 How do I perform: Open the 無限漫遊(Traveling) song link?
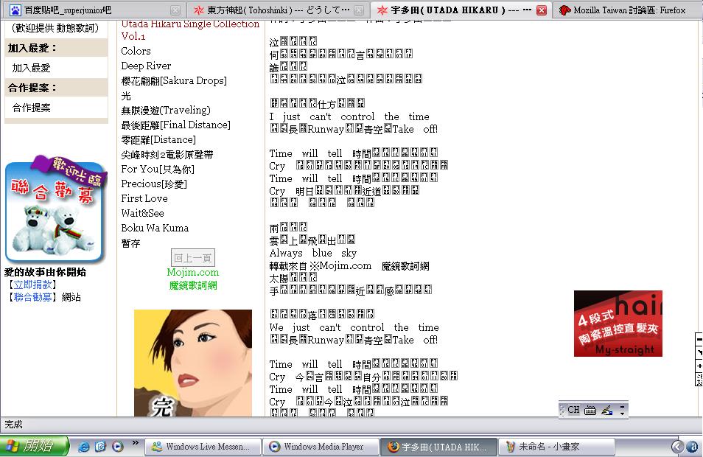166,111
